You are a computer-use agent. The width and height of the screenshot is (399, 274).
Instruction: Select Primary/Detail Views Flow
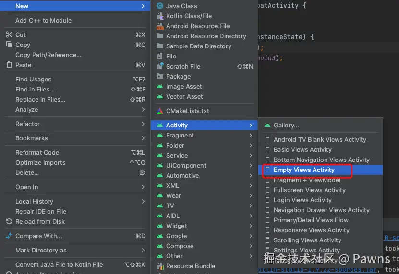tap(320, 220)
